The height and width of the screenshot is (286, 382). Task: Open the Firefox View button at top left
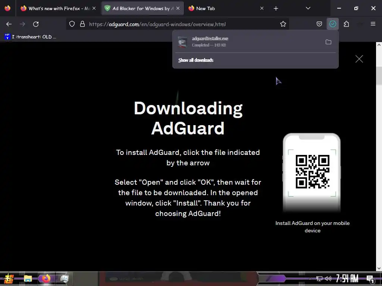tap(7, 9)
